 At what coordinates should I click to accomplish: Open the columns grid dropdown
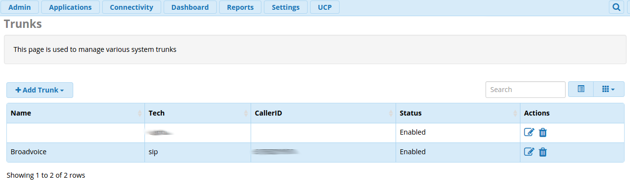[x=608, y=89]
